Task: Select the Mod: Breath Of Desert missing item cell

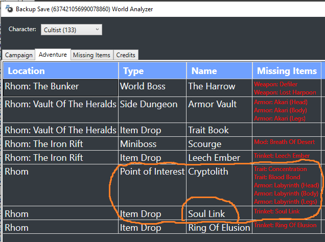Action: (287, 143)
